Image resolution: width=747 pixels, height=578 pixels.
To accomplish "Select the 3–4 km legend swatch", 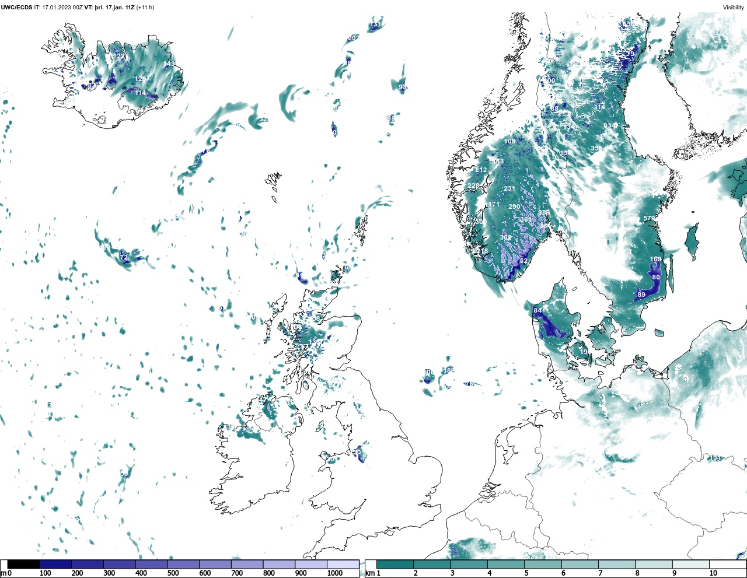I will coord(469,564).
